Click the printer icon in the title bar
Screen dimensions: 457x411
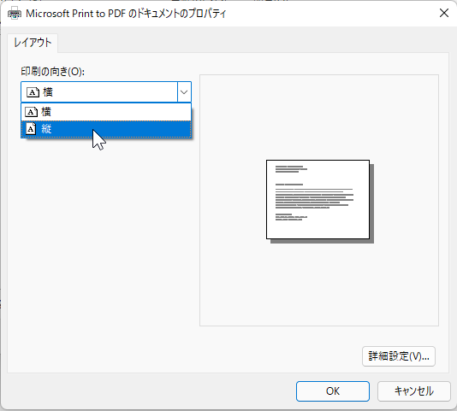pyautogui.click(x=15, y=13)
